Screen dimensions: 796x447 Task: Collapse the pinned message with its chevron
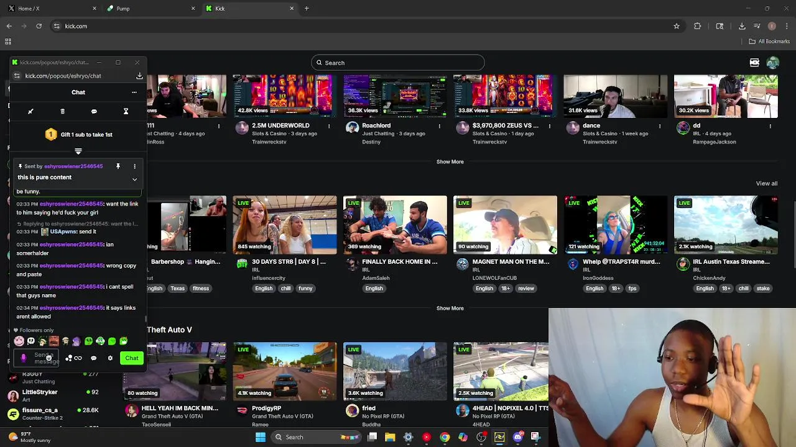click(x=134, y=179)
